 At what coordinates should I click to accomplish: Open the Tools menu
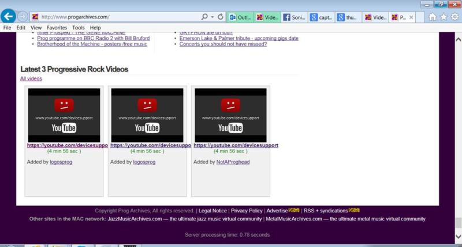pyautogui.click(x=79, y=28)
